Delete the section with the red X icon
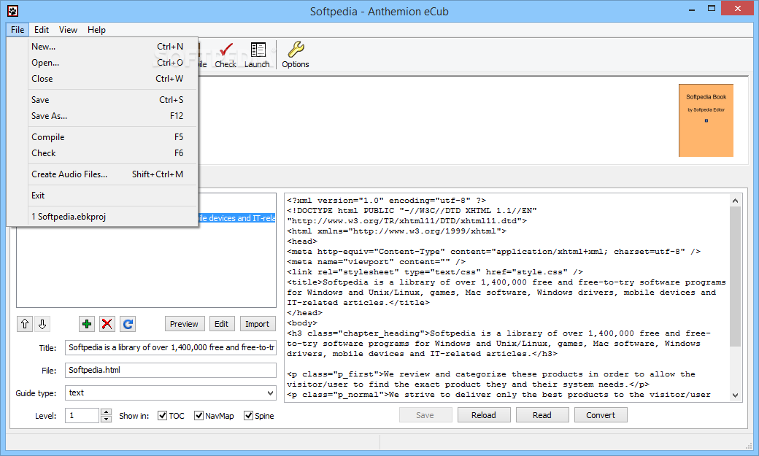The width and height of the screenshot is (759, 456). (107, 324)
